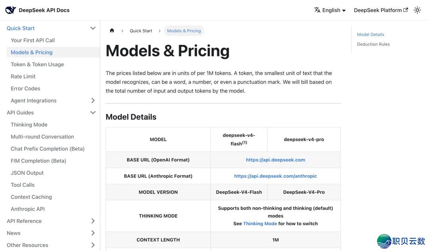
Task: Open the Tool Calls page
Action: [23, 185]
